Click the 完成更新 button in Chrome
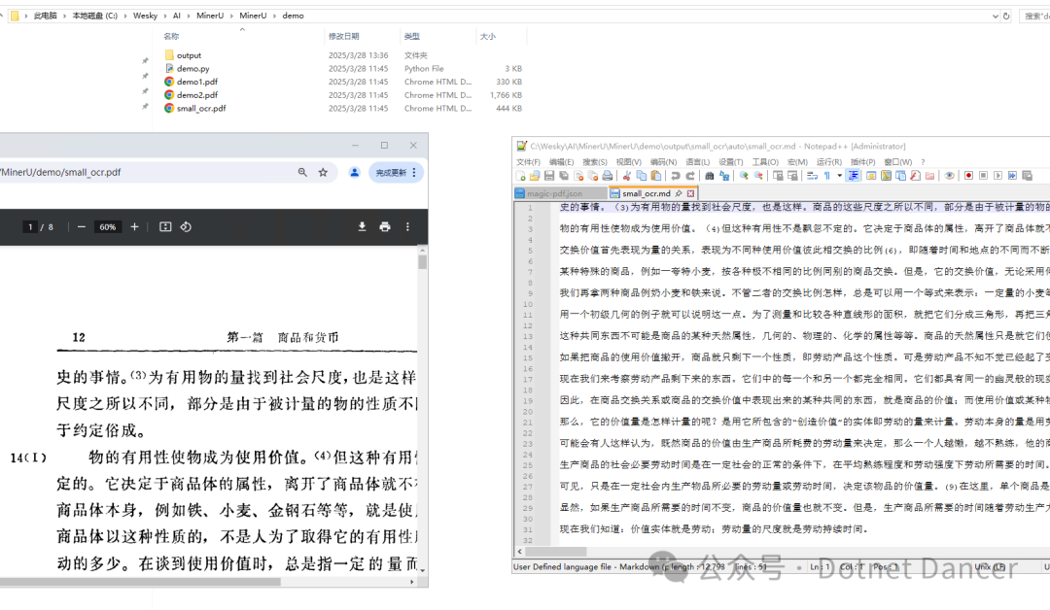 [x=390, y=172]
